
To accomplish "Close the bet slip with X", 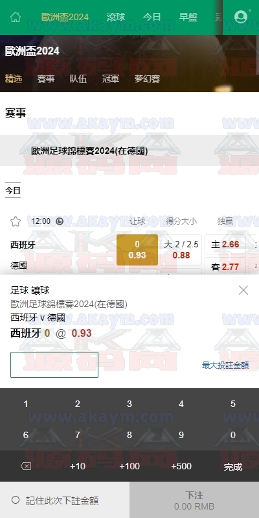I will tap(243, 290).
